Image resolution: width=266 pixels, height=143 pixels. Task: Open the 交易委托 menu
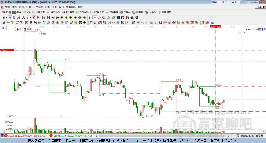(71, 7)
